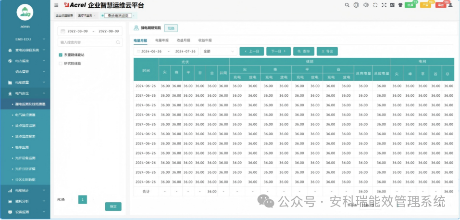Switch to the 收益年报 tab
This screenshot has height=220, width=460.
pos(205,40)
